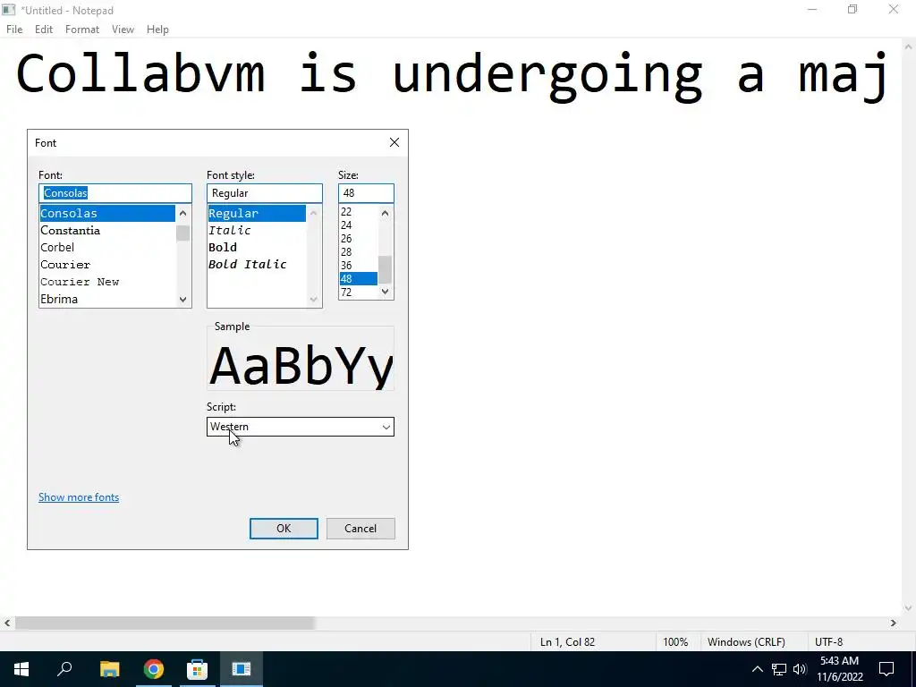Open Microsoft Store from taskbar
The image size is (916, 687).
197,669
